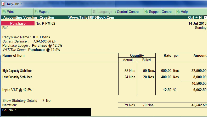The image size is (208, 117).
Task: Click the Amount column header
Action: click(200, 55)
